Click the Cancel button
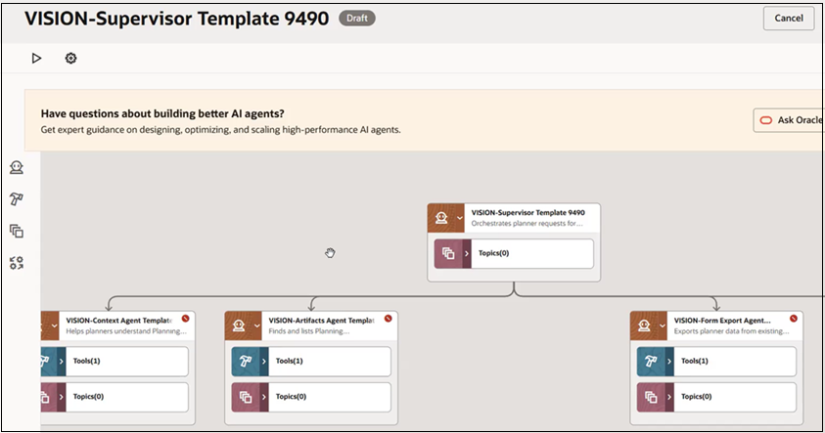 [x=788, y=19]
